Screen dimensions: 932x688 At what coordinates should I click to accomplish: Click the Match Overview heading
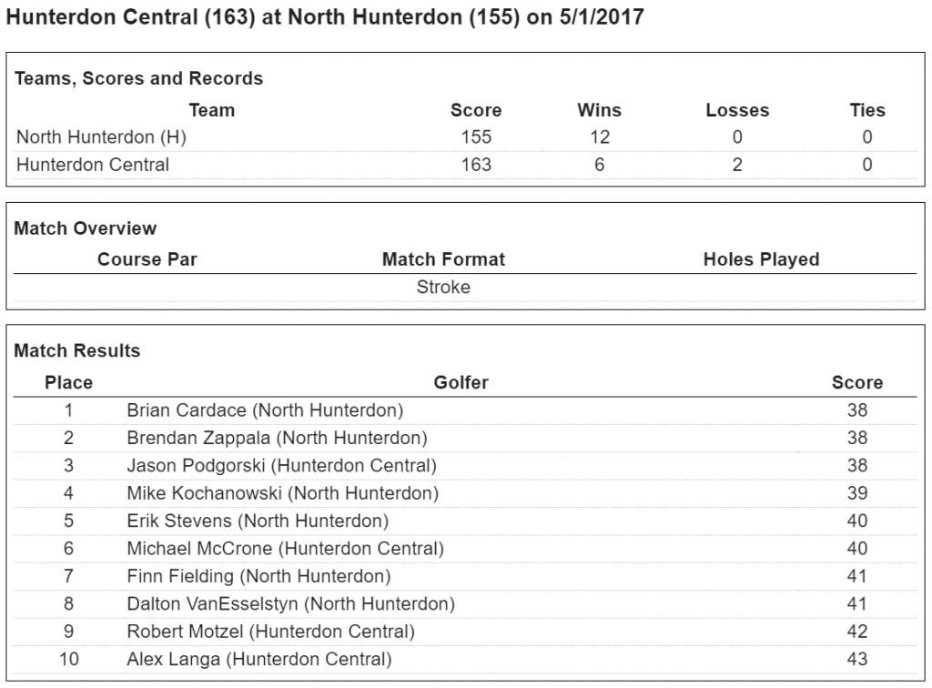tap(86, 228)
